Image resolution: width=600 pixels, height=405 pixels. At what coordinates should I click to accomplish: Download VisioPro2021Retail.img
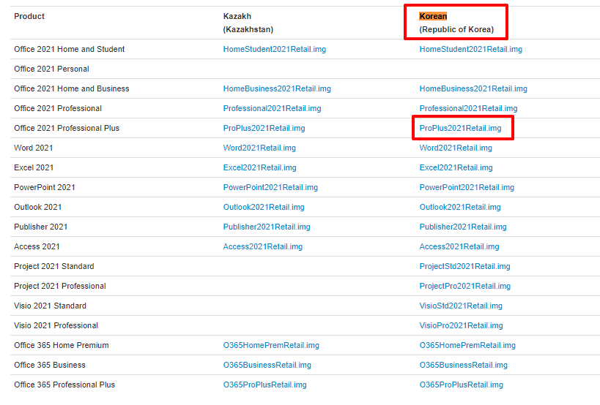pos(461,325)
